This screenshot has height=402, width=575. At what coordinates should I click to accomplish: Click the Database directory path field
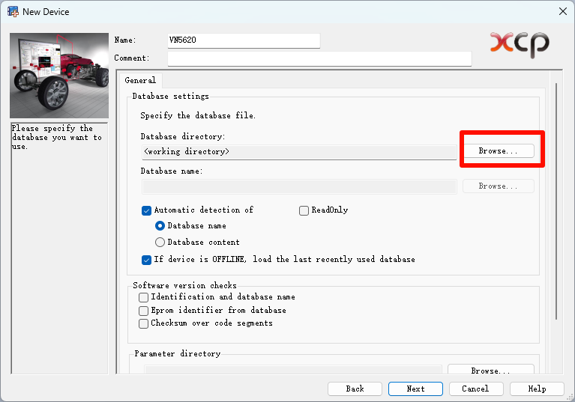coord(298,152)
